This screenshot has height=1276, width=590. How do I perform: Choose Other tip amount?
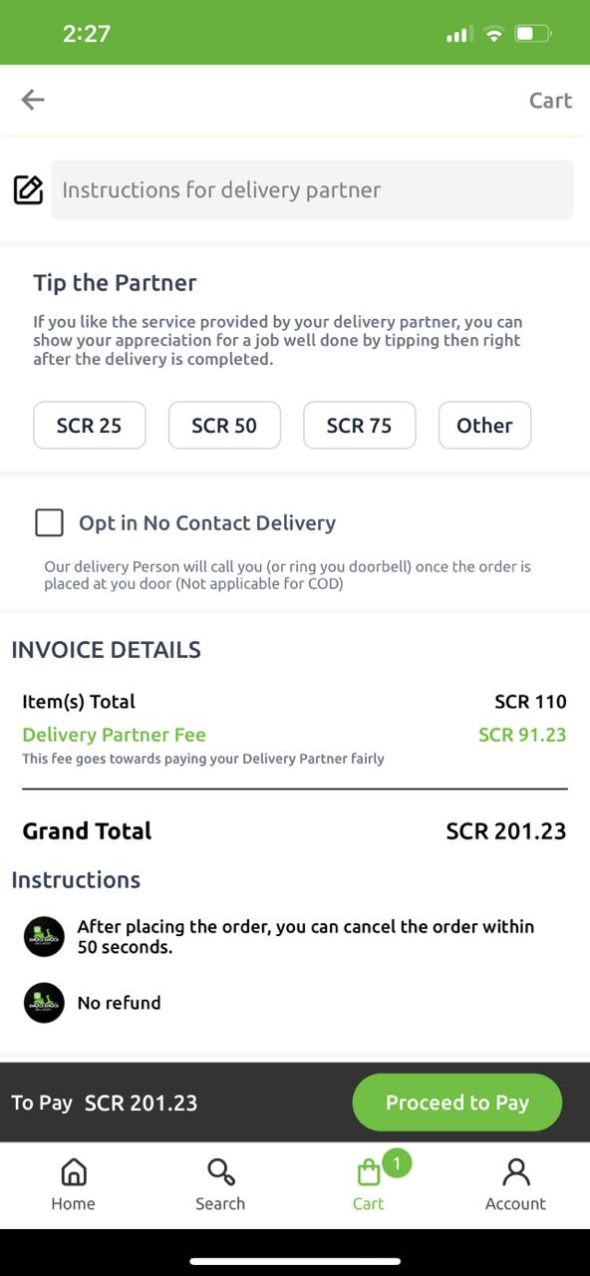click(484, 426)
